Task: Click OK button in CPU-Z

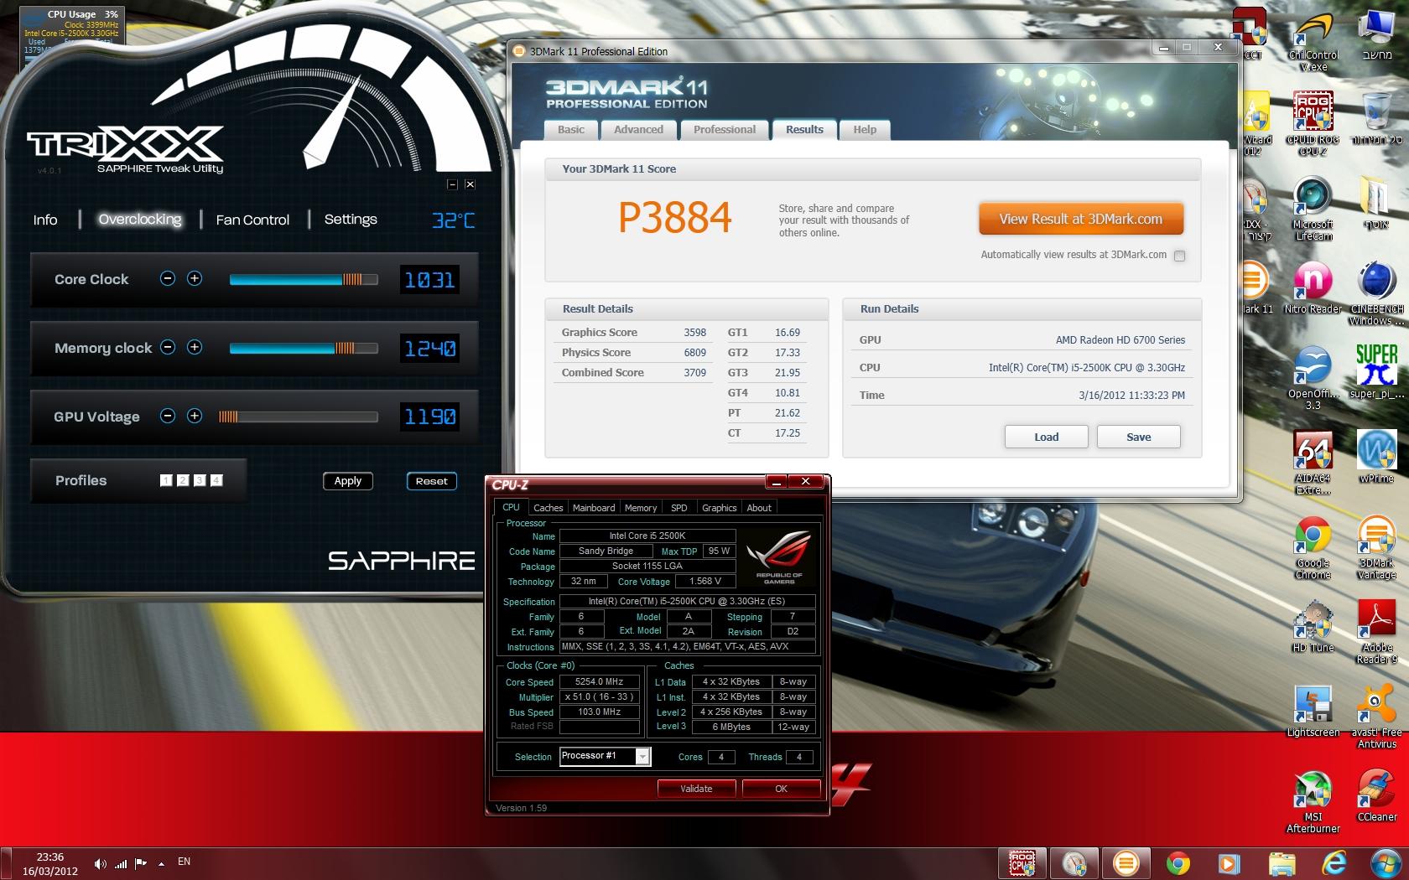Action: pos(781,789)
